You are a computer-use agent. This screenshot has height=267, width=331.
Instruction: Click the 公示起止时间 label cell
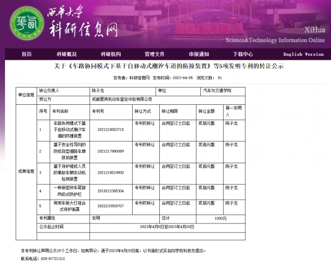click(x=63, y=227)
